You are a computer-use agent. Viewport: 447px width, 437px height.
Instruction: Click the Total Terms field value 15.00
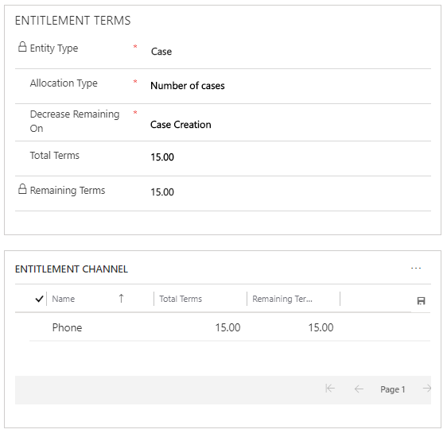tap(162, 157)
